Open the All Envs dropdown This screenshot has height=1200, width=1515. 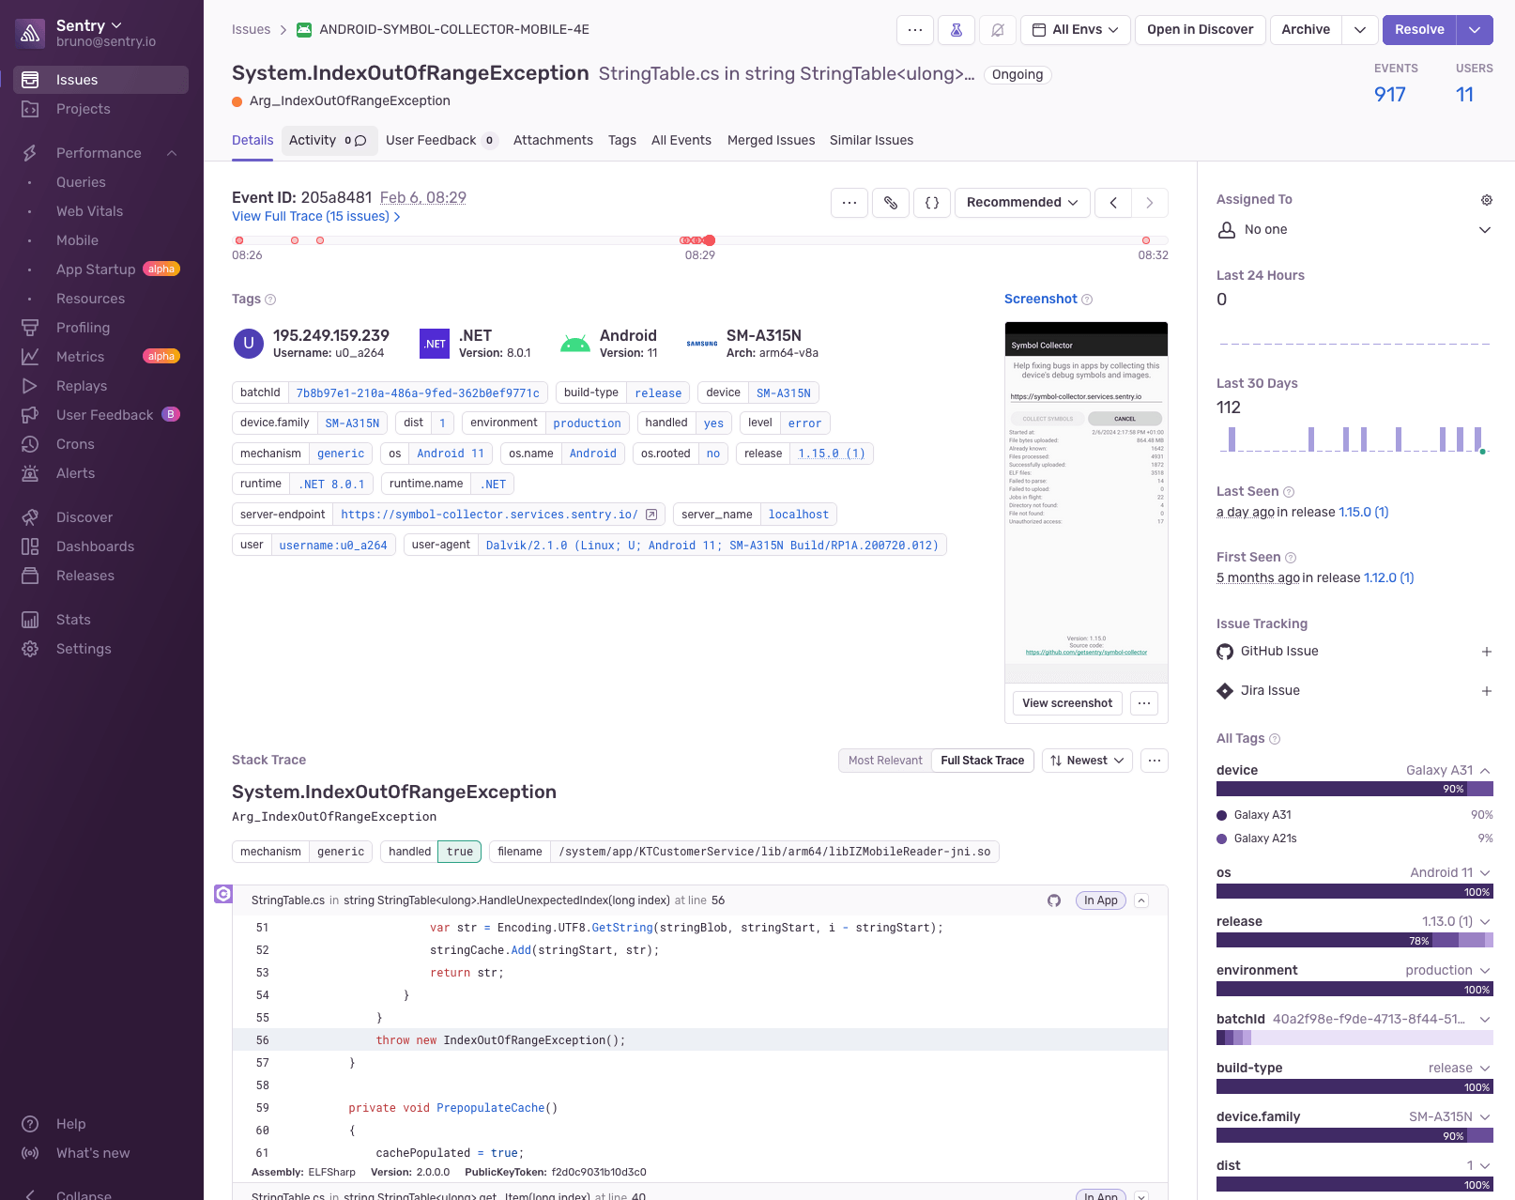click(1075, 30)
